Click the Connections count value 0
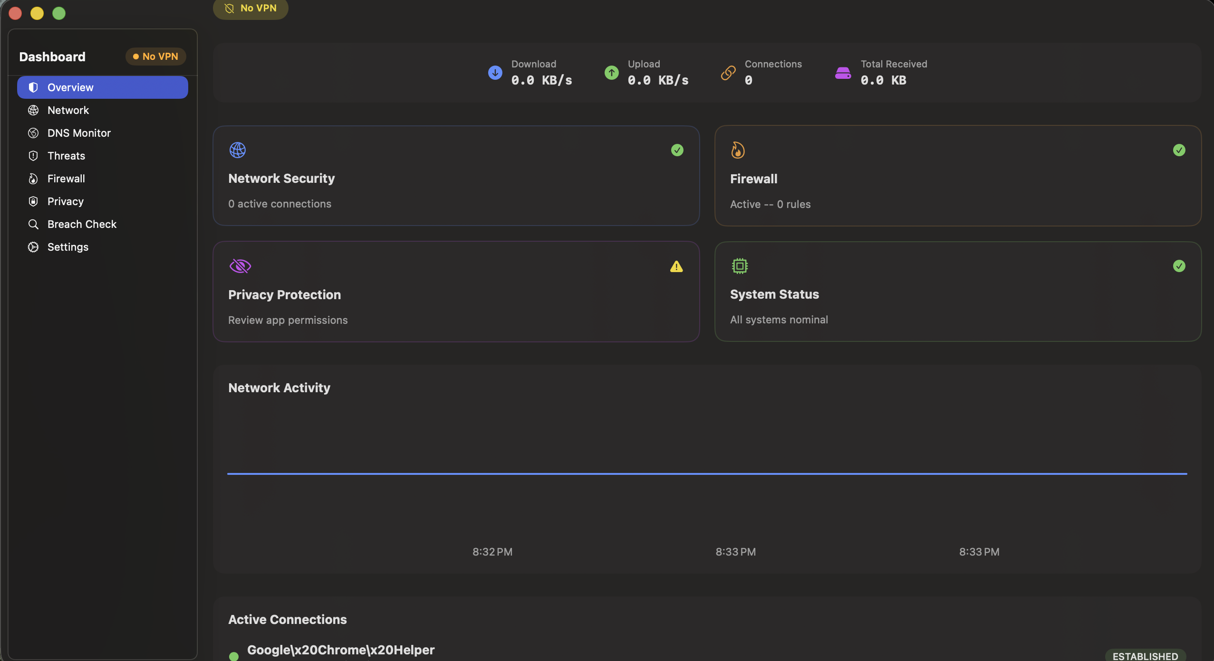The height and width of the screenshot is (661, 1214). (x=749, y=80)
